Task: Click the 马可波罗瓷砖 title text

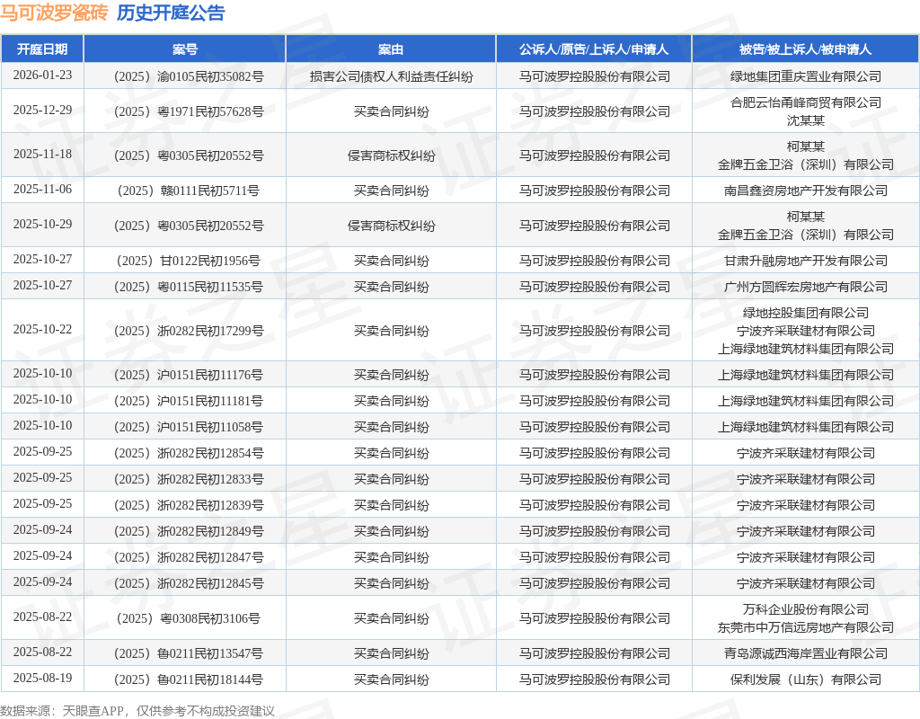Action: tap(54, 13)
